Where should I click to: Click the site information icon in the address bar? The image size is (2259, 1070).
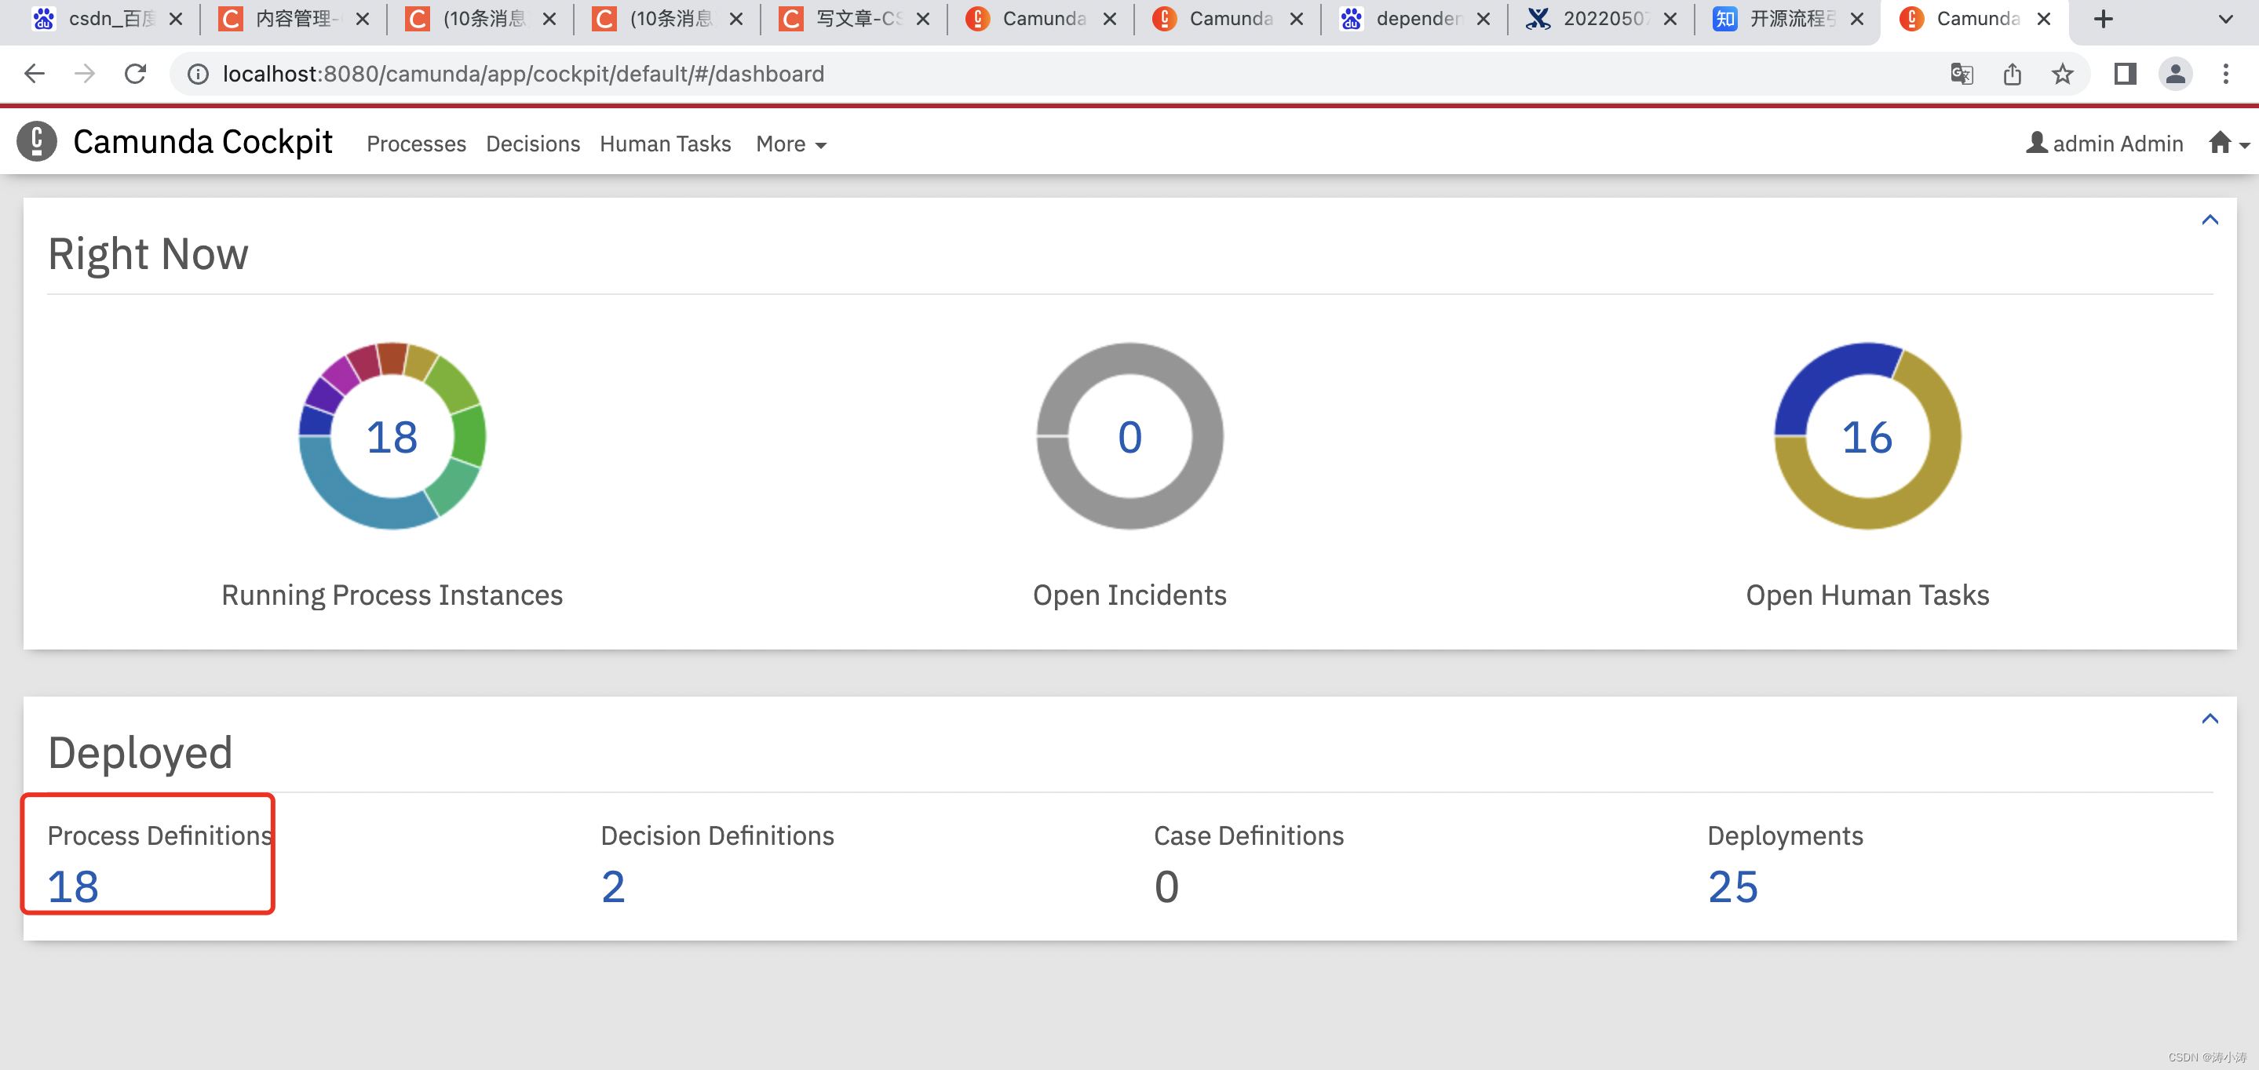pyautogui.click(x=198, y=75)
